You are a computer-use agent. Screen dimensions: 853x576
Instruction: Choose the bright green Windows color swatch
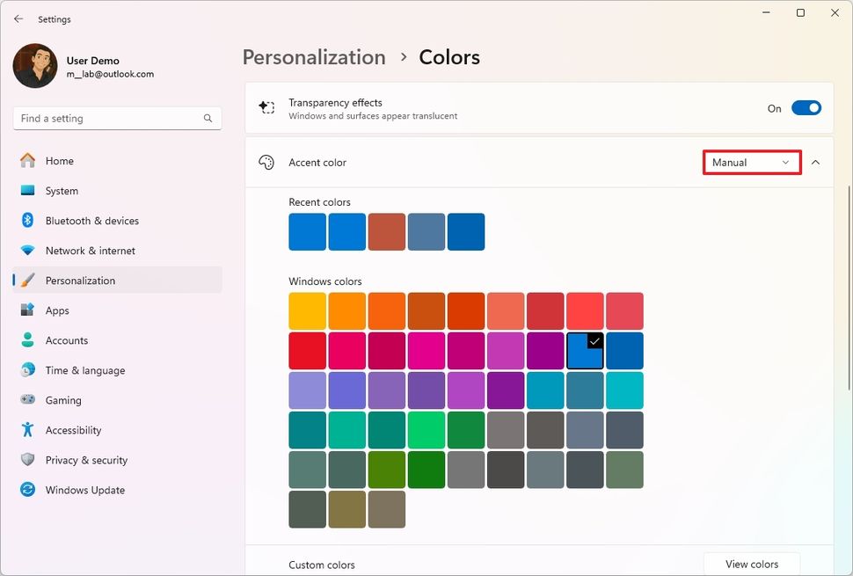(426, 430)
